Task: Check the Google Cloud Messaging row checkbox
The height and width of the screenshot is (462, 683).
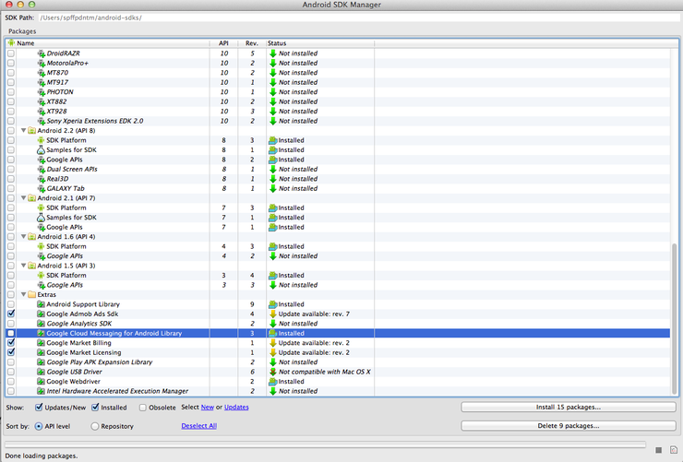Action: pyautogui.click(x=11, y=333)
